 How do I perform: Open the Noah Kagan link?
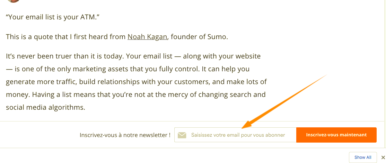147,36
